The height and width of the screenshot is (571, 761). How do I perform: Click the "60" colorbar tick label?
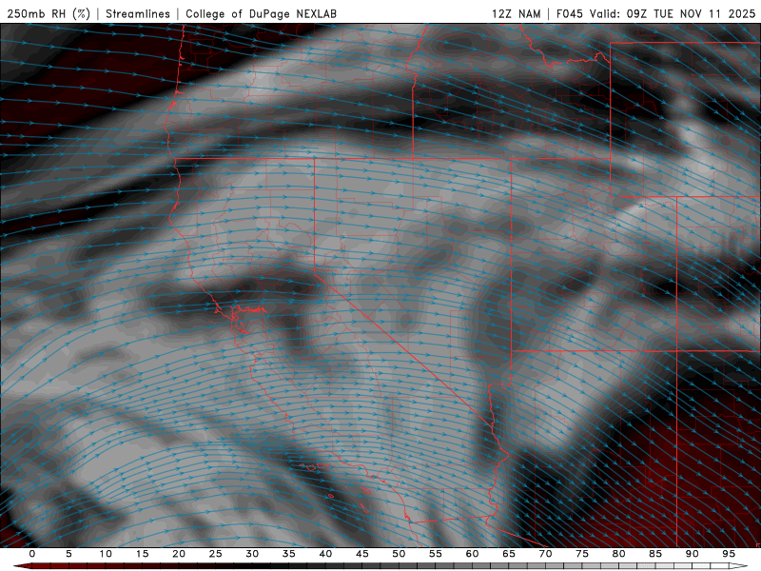coord(472,554)
